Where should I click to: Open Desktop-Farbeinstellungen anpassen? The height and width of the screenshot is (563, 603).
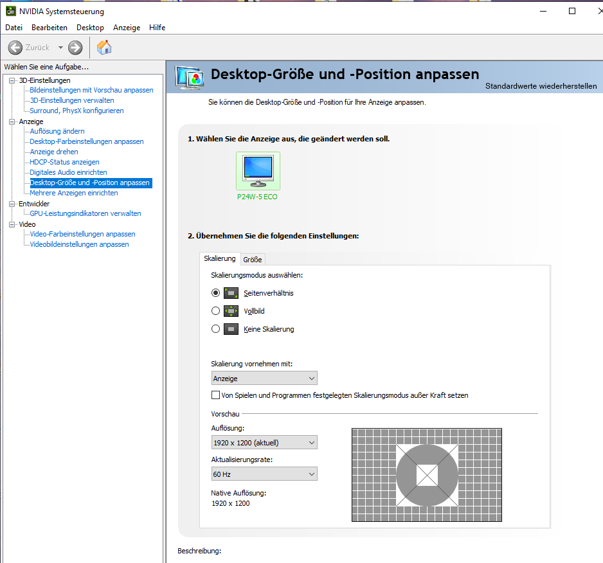[87, 141]
